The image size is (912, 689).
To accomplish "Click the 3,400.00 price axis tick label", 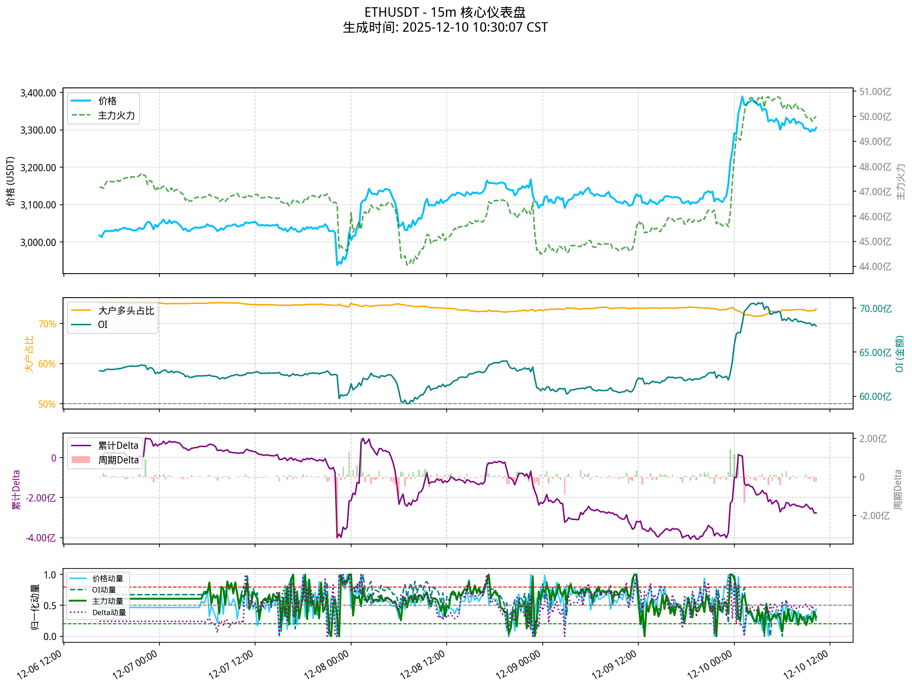I will point(38,93).
